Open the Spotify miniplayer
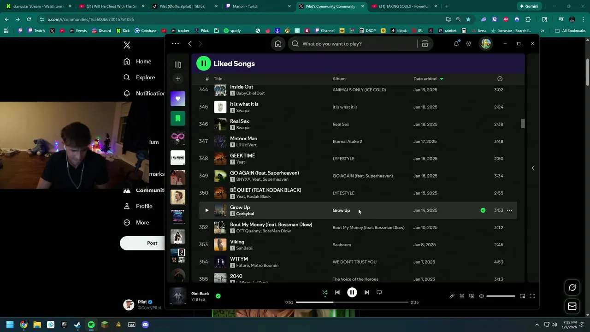 click(x=522, y=296)
